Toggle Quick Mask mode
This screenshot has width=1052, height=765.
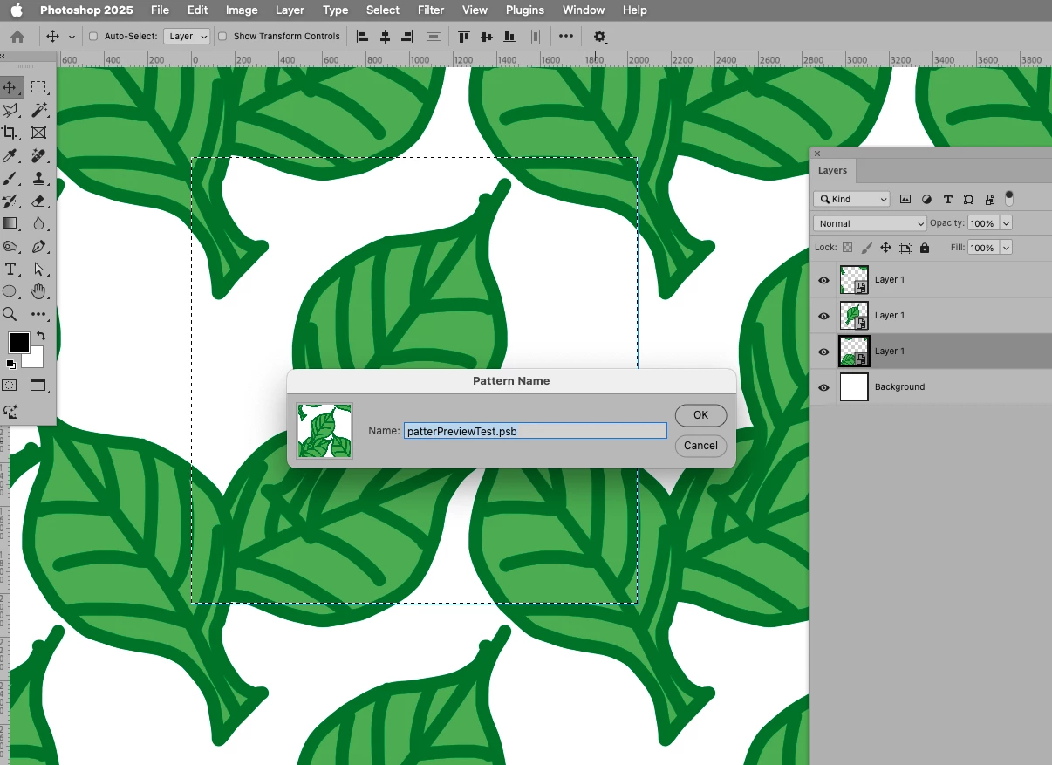pyautogui.click(x=10, y=386)
